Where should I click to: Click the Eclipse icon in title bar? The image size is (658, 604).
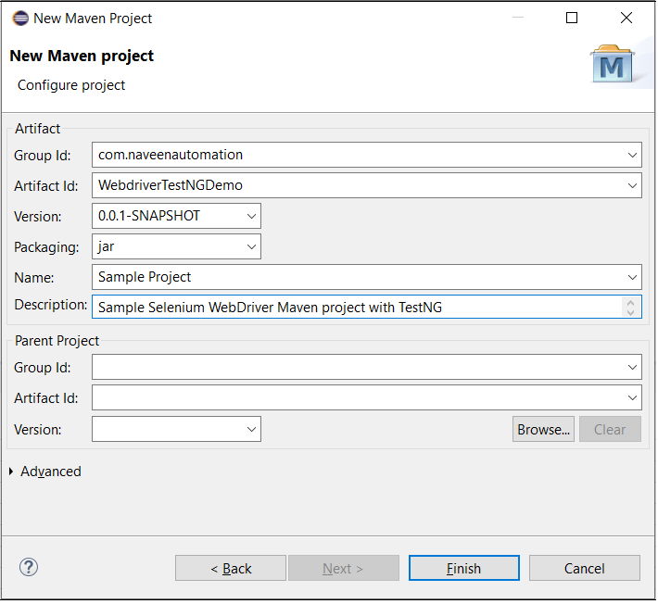tap(20, 19)
